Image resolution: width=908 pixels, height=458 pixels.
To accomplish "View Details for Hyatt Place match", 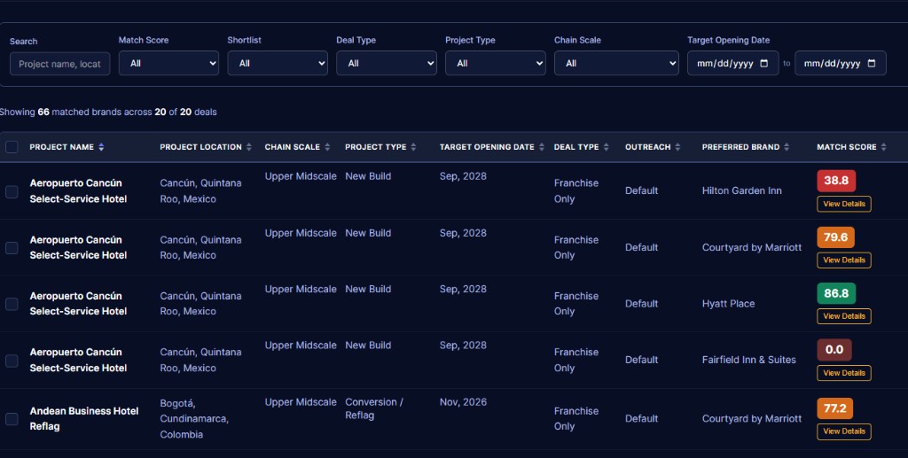I will coord(844,316).
